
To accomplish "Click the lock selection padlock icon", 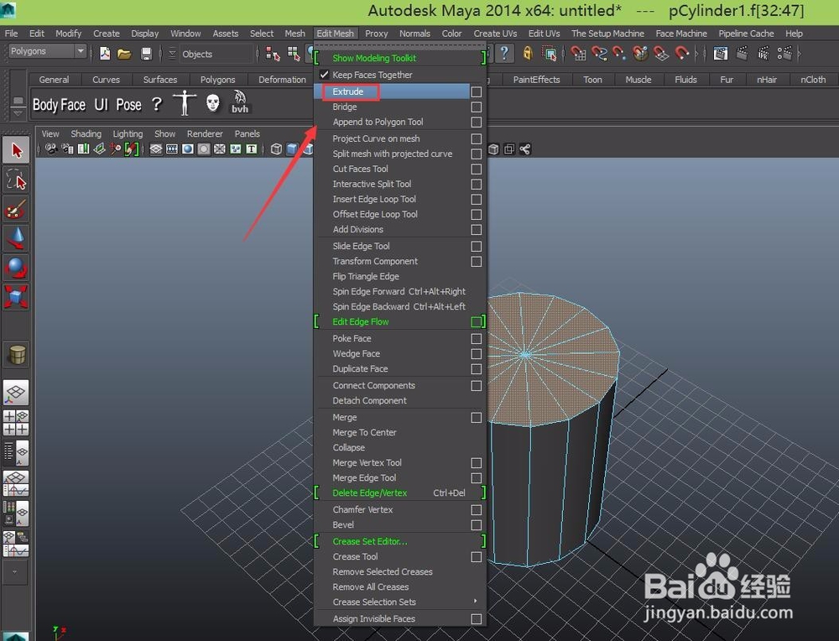I will (528, 54).
